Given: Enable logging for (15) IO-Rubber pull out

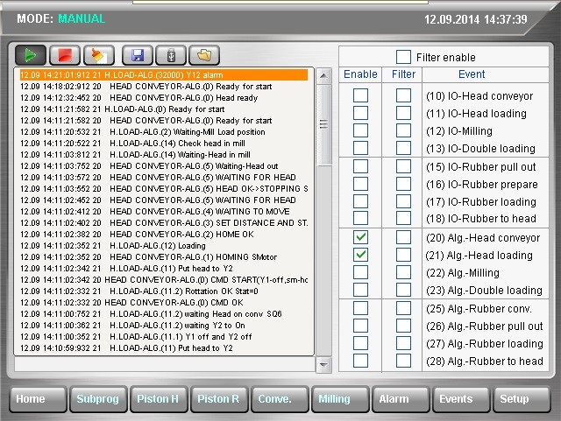Looking at the screenshot, I should (x=360, y=166).
